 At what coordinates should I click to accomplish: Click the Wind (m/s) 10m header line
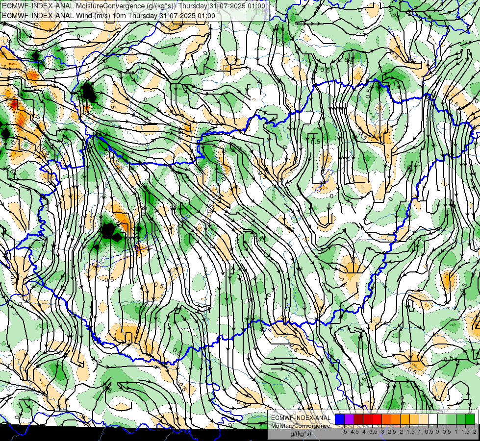tap(108, 16)
